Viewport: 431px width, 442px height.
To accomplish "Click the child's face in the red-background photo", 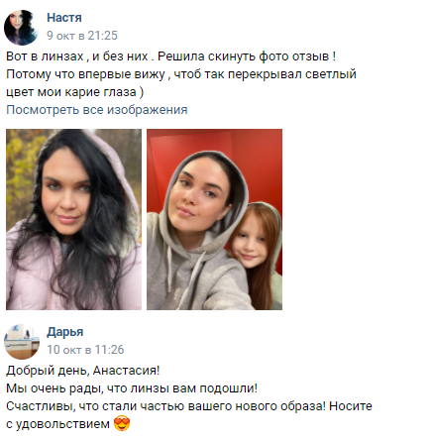I will point(250,243).
